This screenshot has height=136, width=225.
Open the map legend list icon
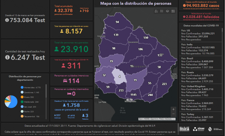click(162, 11)
